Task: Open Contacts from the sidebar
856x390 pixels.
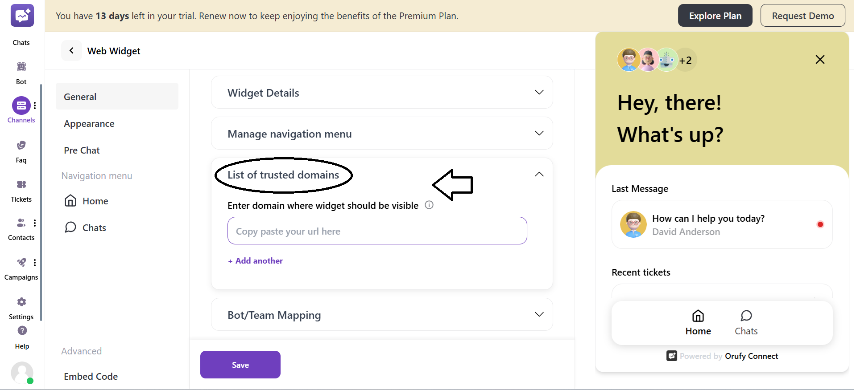Action: pyautogui.click(x=21, y=223)
